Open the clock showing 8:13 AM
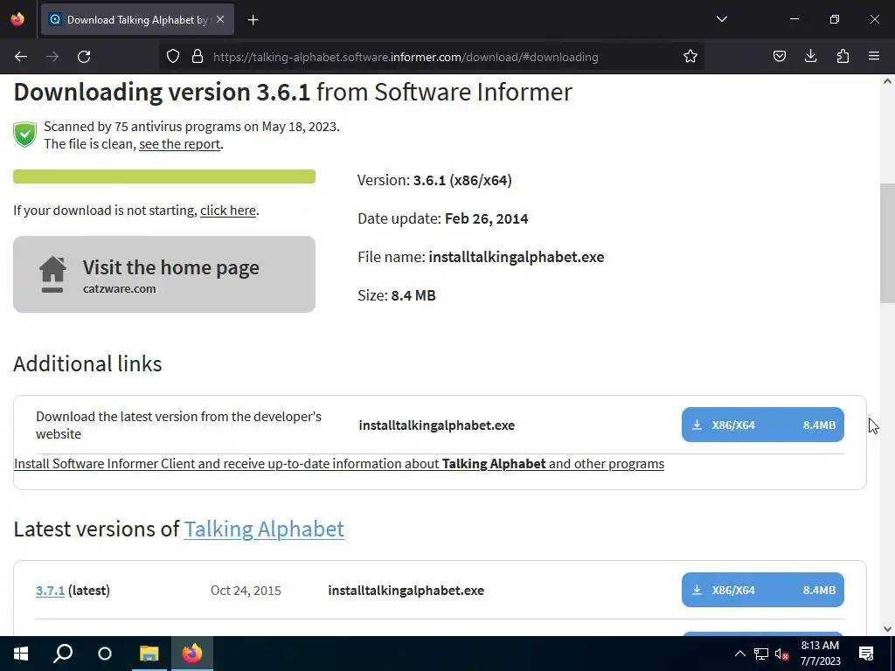This screenshot has height=671, width=895. click(x=820, y=654)
